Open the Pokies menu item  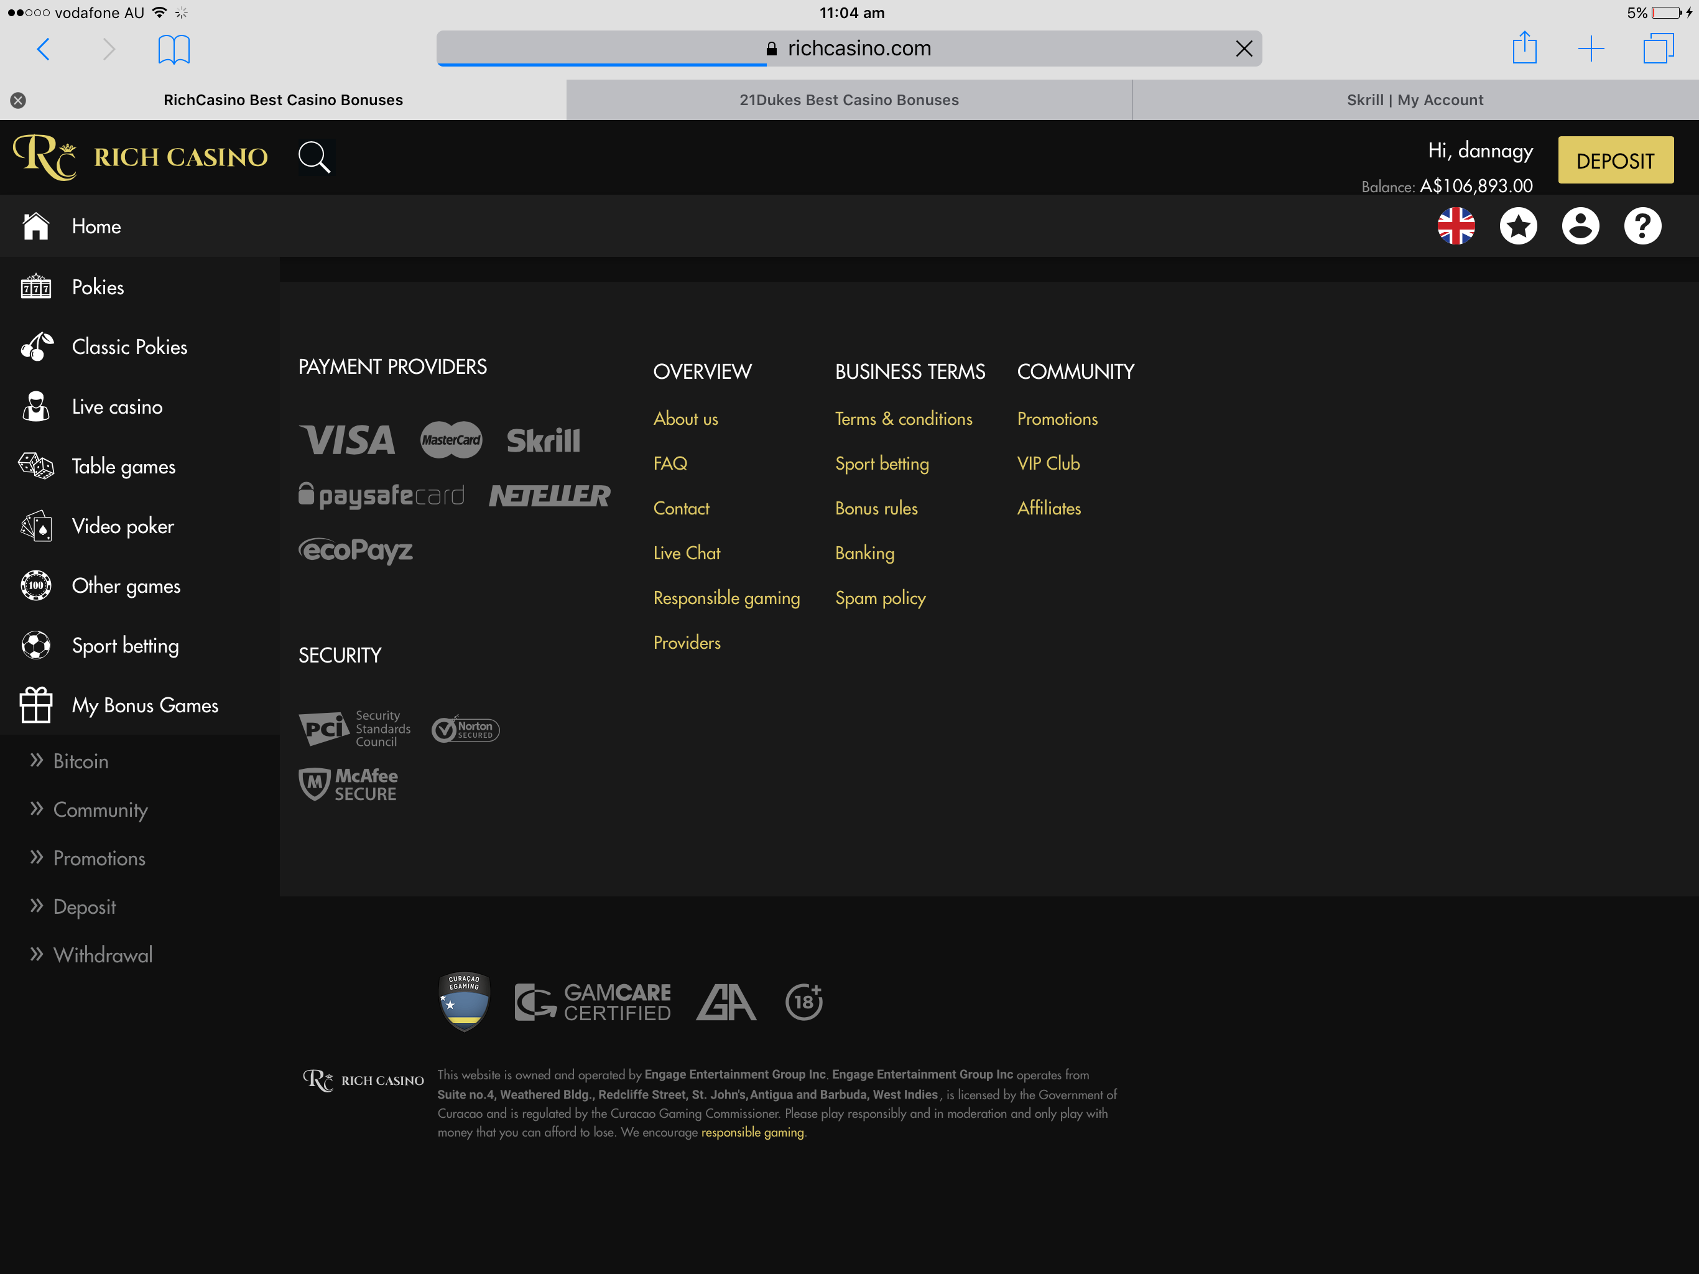98,287
